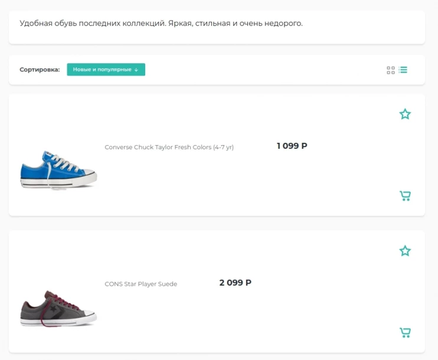Image resolution: width=438 pixels, height=360 pixels.
Task: Open the "Новые и популярные" sort dropdown
Action: point(102,70)
